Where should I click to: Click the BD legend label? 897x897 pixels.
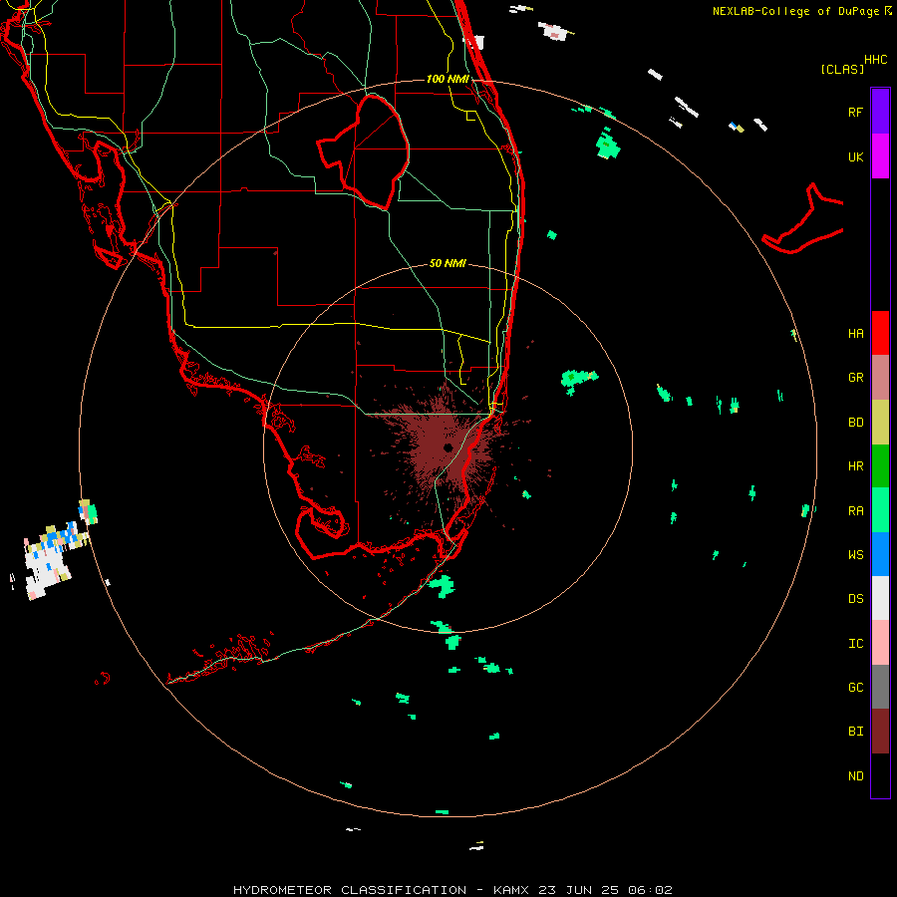pos(855,423)
